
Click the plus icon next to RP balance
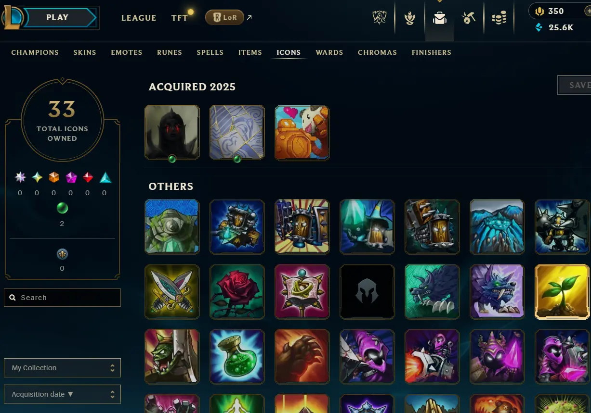click(588, 11)
